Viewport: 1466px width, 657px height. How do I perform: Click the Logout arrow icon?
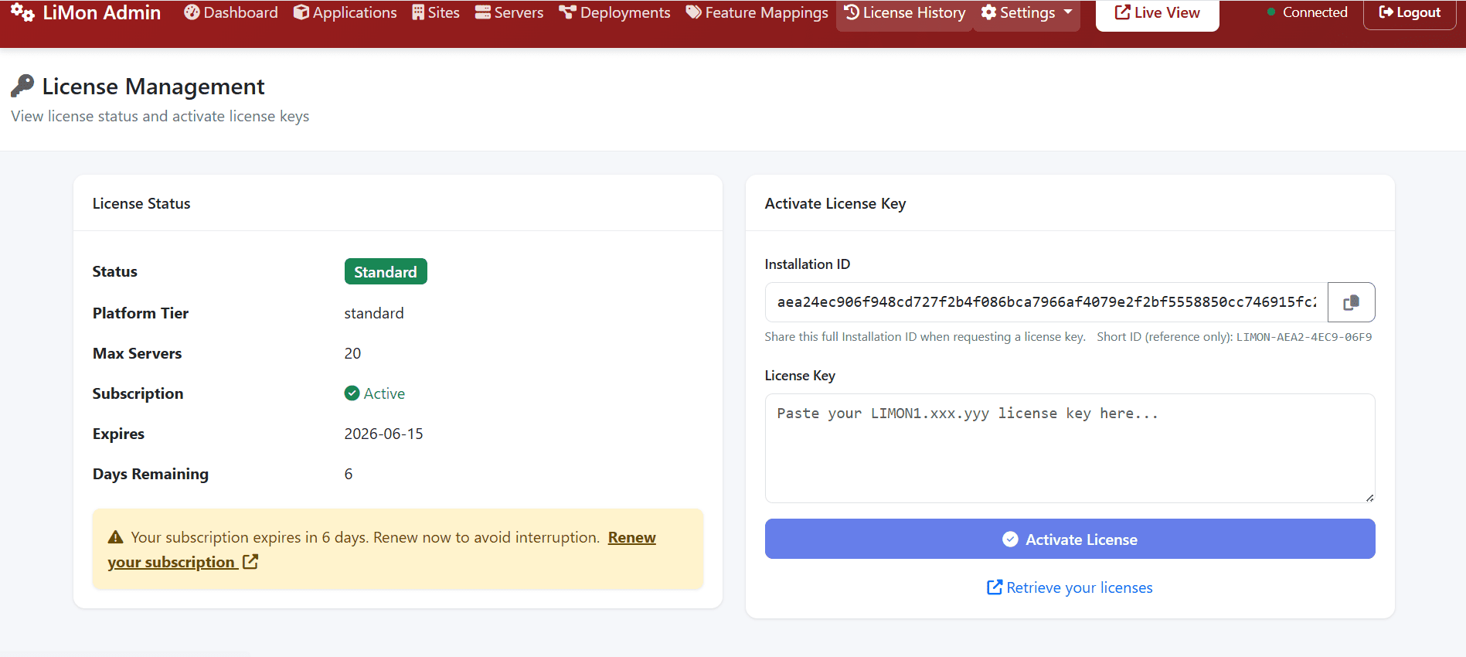1386,12
